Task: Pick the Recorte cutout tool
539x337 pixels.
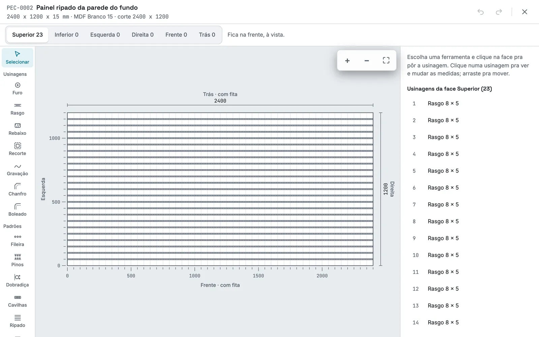Action: 18,149
